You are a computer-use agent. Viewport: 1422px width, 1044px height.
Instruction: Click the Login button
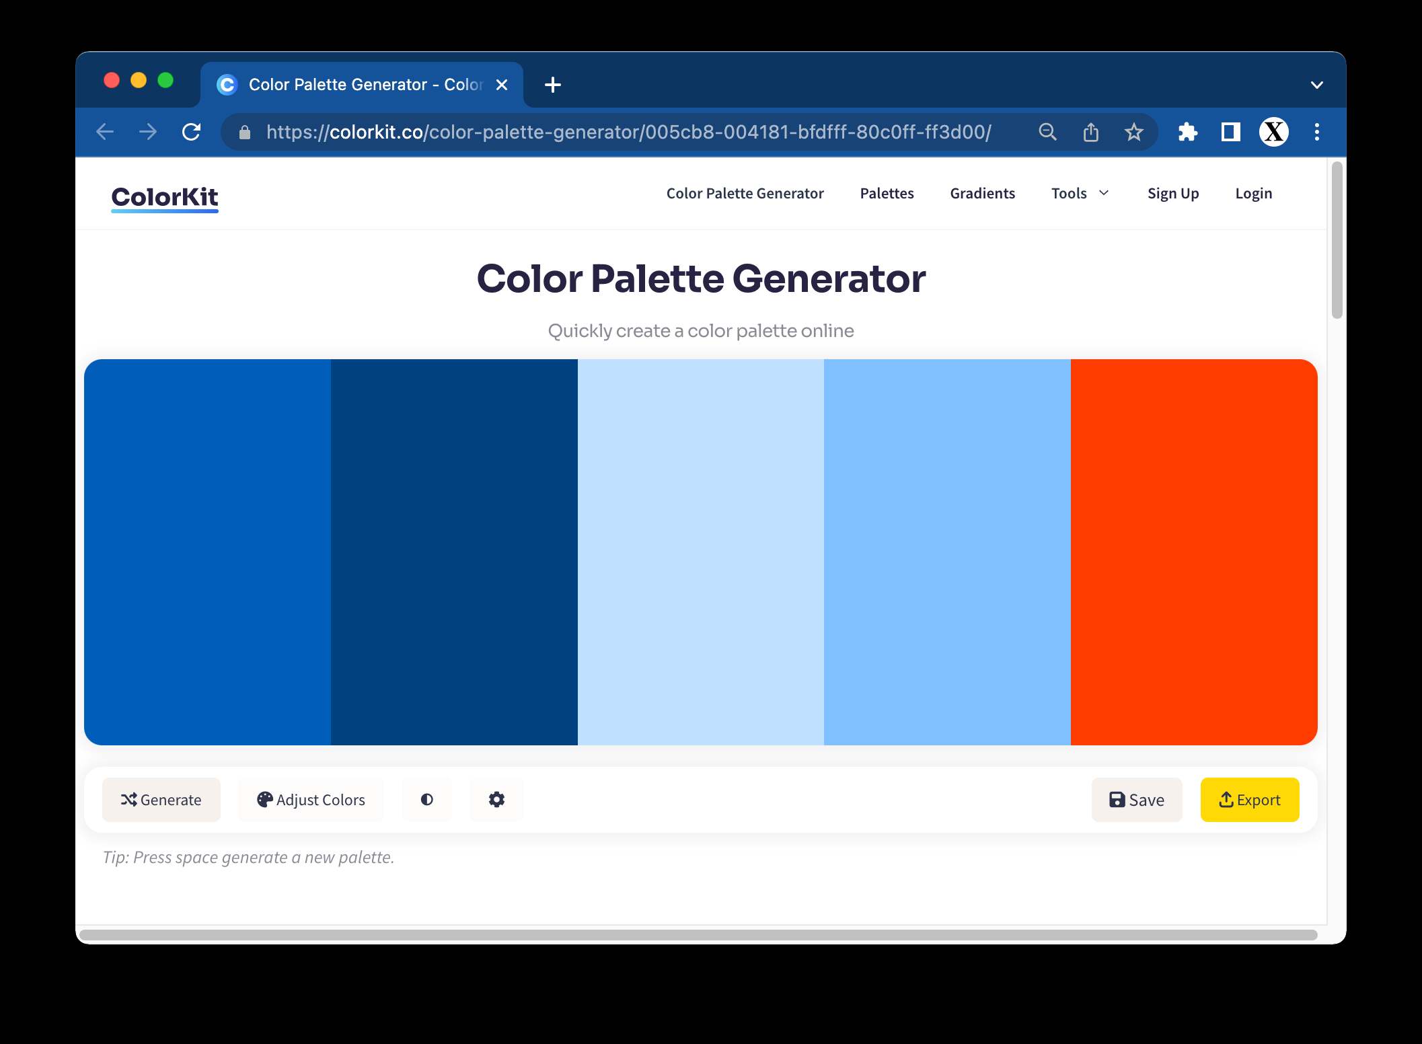coord(1253,193)
